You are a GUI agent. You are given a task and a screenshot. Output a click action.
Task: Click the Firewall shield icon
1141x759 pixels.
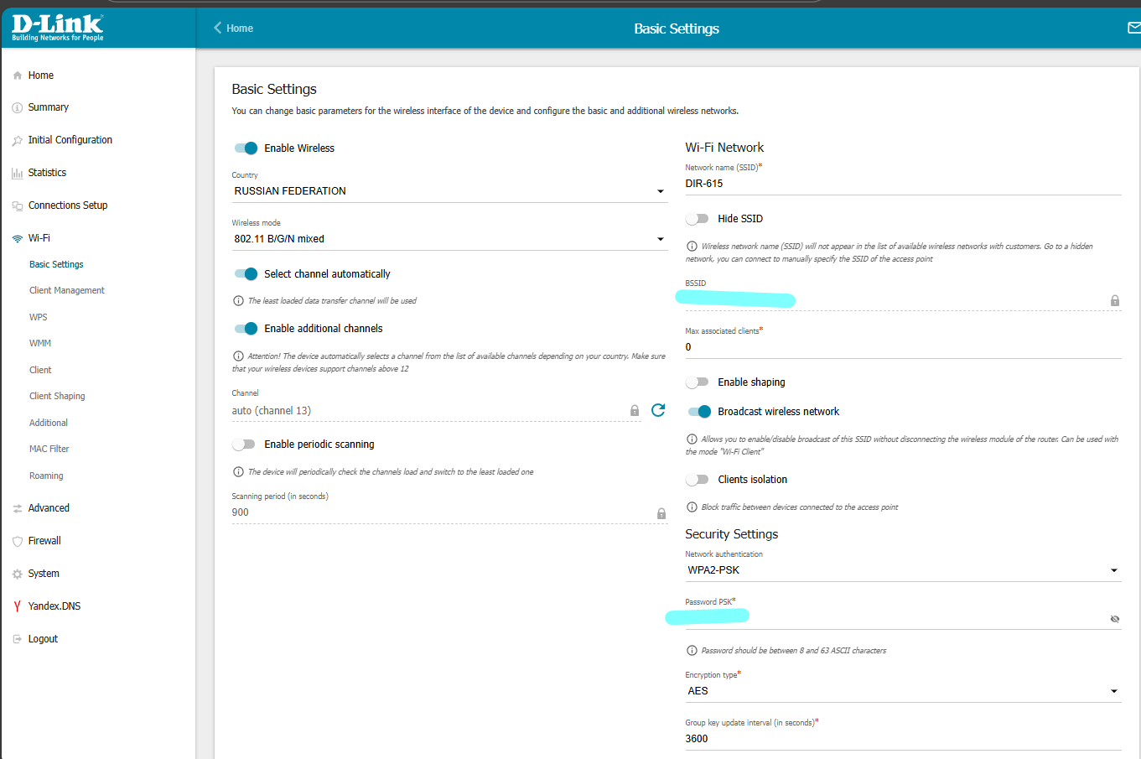tap(17, 541)
